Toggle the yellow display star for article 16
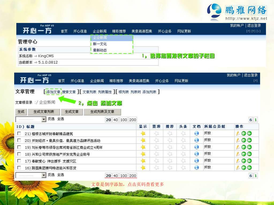Image resolution: width=274 pixels, height=205 pixels. [x=143, y=168]
